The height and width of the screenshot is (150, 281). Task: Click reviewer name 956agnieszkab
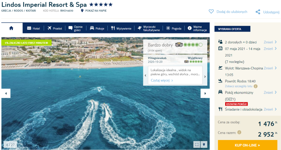[x=157, y=58]
